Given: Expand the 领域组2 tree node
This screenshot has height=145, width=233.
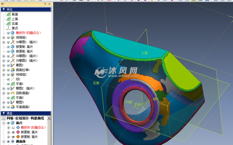Looking at the screenshot, I should (4, 75).
